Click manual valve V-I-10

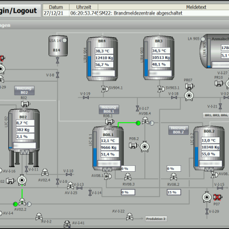pyautogui.click(x=69, y=175)
